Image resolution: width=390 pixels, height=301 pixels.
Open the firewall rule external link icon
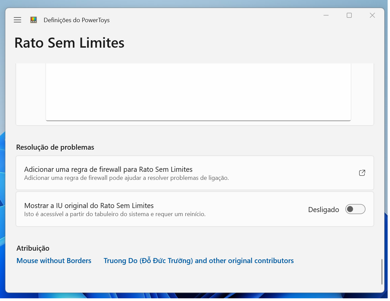point(362,173)
